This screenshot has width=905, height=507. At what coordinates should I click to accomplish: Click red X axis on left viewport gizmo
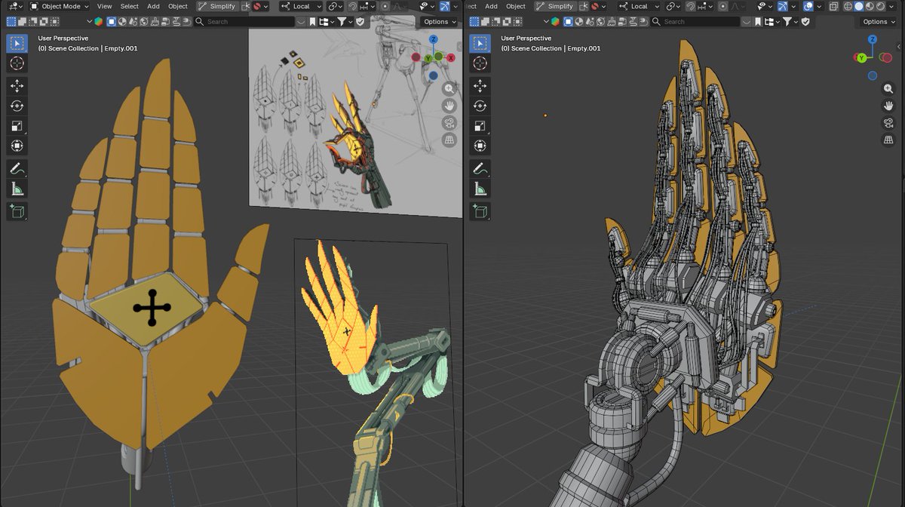coord(451,57)
